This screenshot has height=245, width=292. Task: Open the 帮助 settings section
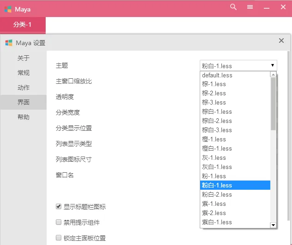[24, 117]
